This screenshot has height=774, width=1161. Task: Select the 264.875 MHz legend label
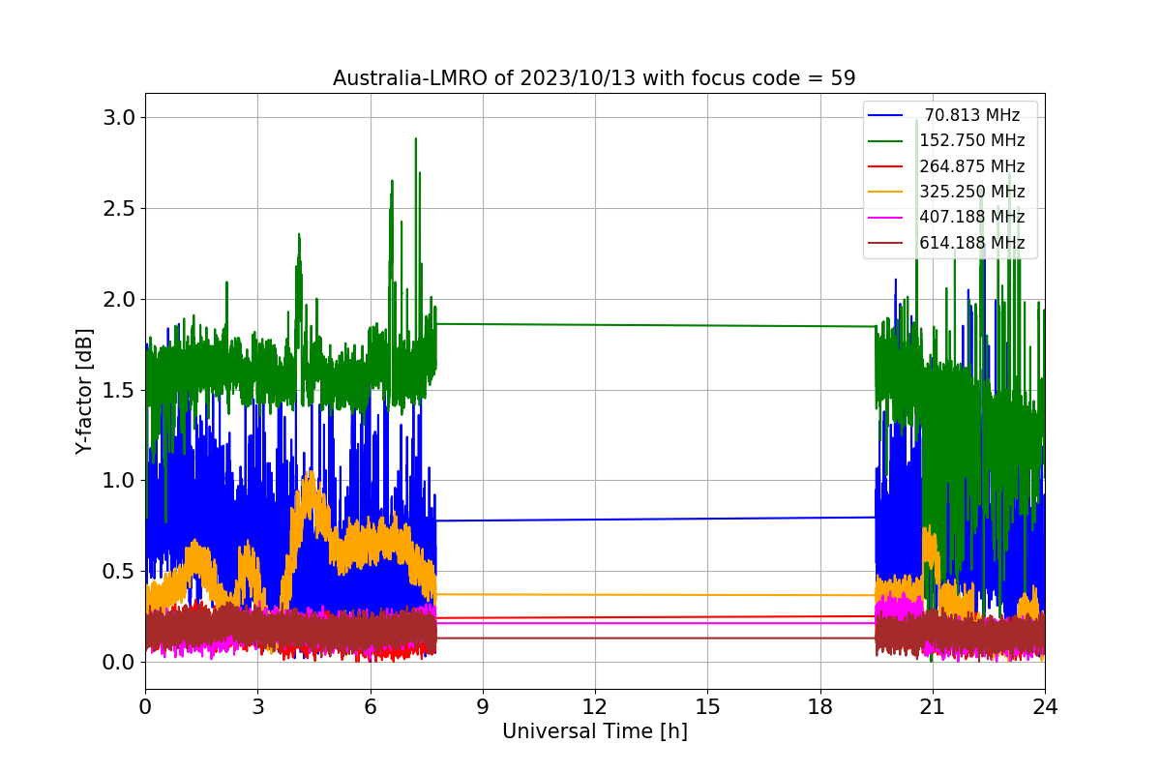(x=972, y=166)
